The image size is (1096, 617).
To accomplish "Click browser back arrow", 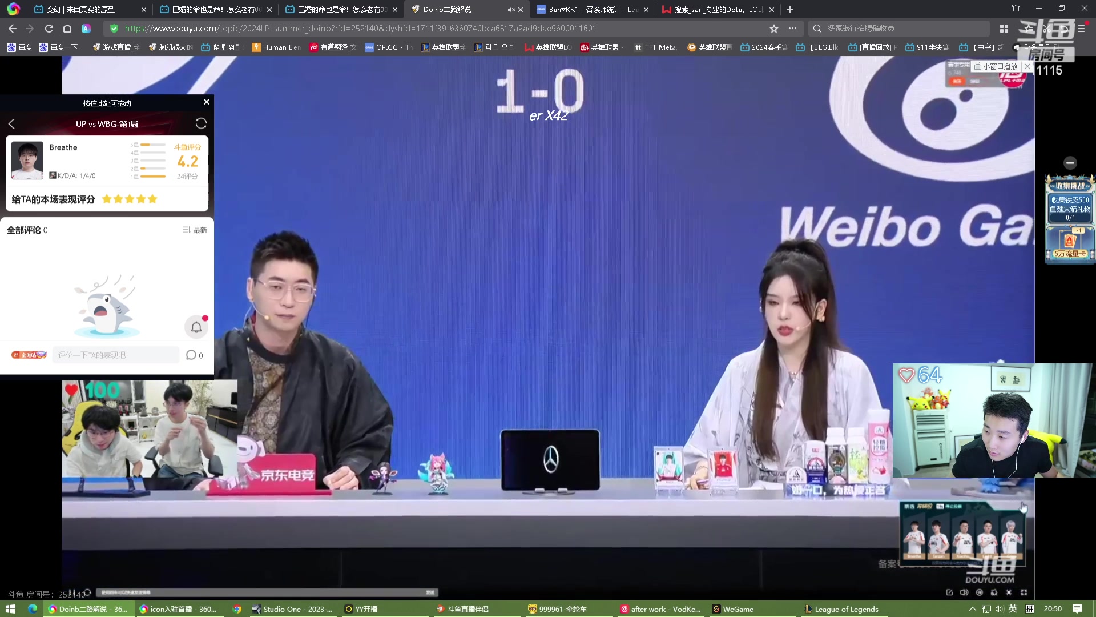I will [13, 29].
